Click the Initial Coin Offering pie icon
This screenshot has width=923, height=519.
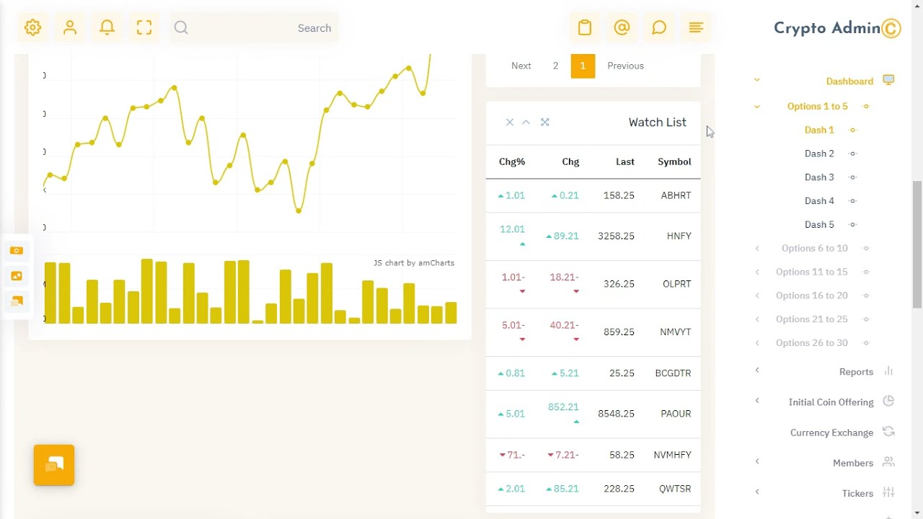point(888,401)
